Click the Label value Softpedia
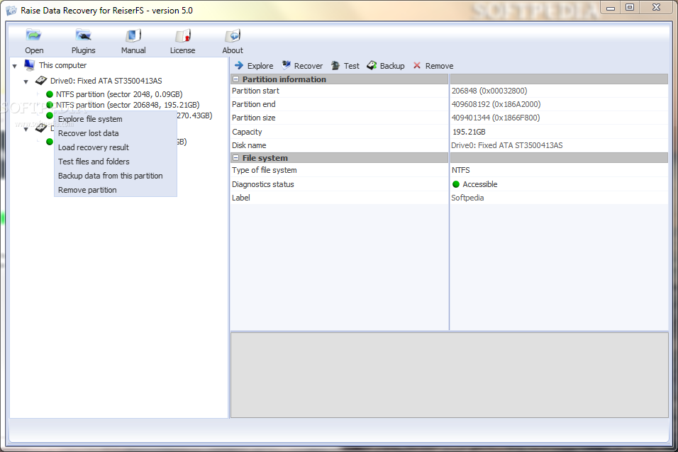The width and height of the screenshot is (678, 452). 467,198
